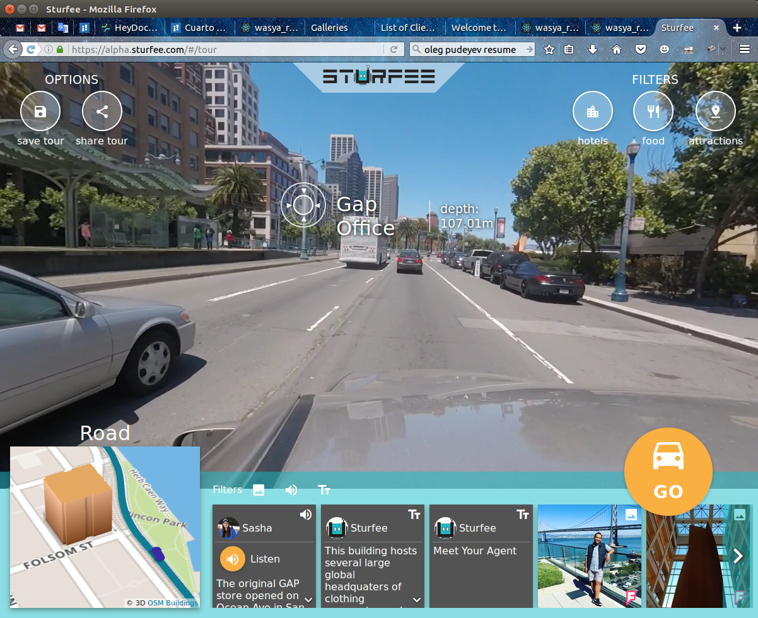The image size is (758, 618).
Task: Click the depth 107.01m readout
Action: coord(467,216)
